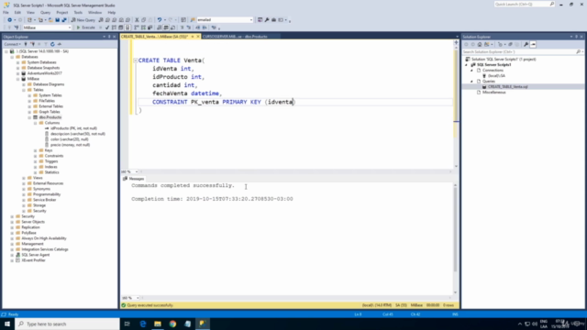Click Preview Selected Items in Solution Explorer
The width and height of the screenshot is (587, 330).
point(533,44)
